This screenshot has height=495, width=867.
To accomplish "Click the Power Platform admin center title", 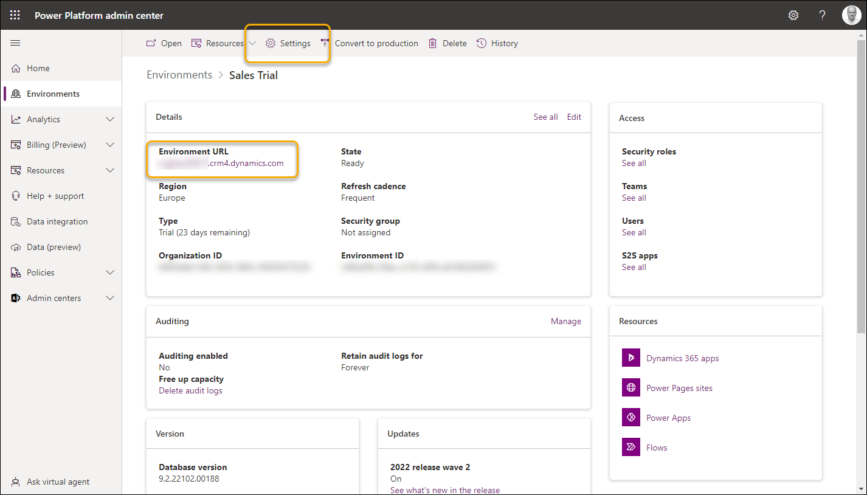I will point(99,15).
